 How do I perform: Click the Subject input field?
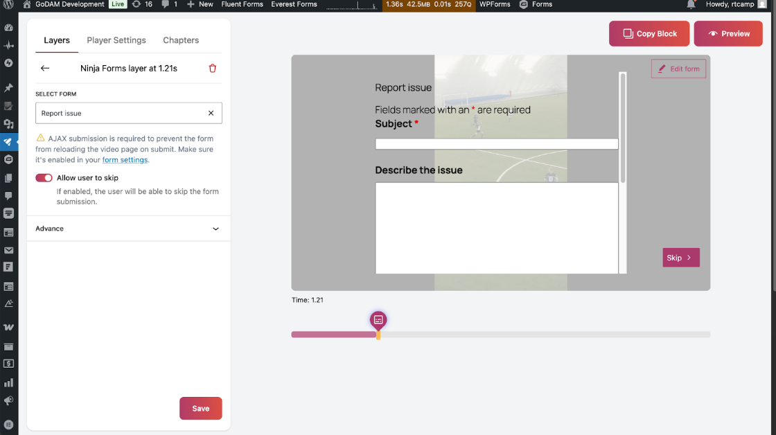[x=496, y=144]
